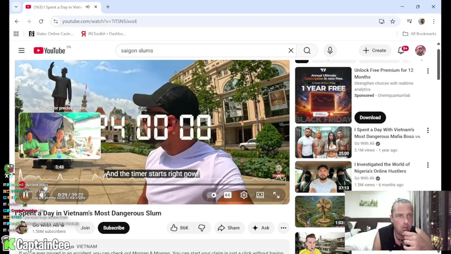Dislike the video
Image resolution: width=451 pixels, height=254 pixels.
coord(202,228)
